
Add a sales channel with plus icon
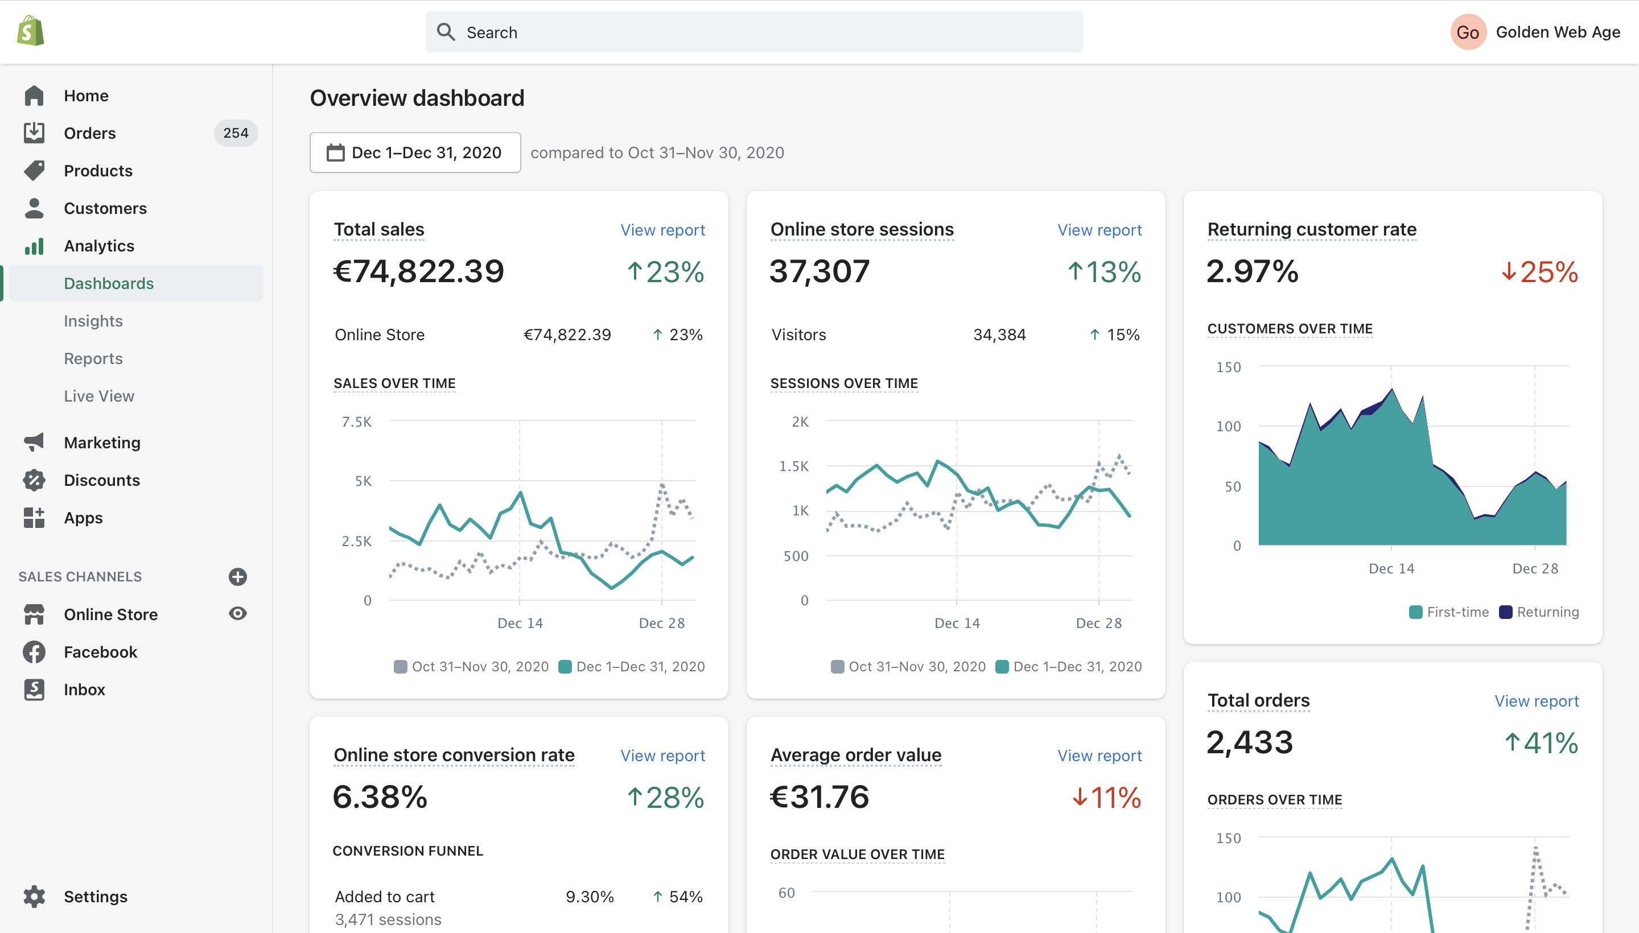(238, 577)
